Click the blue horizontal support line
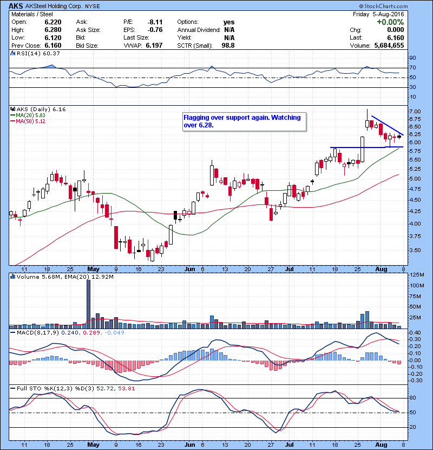The height and width of the screenshot is (450, 433). click(x=367, y=147)
